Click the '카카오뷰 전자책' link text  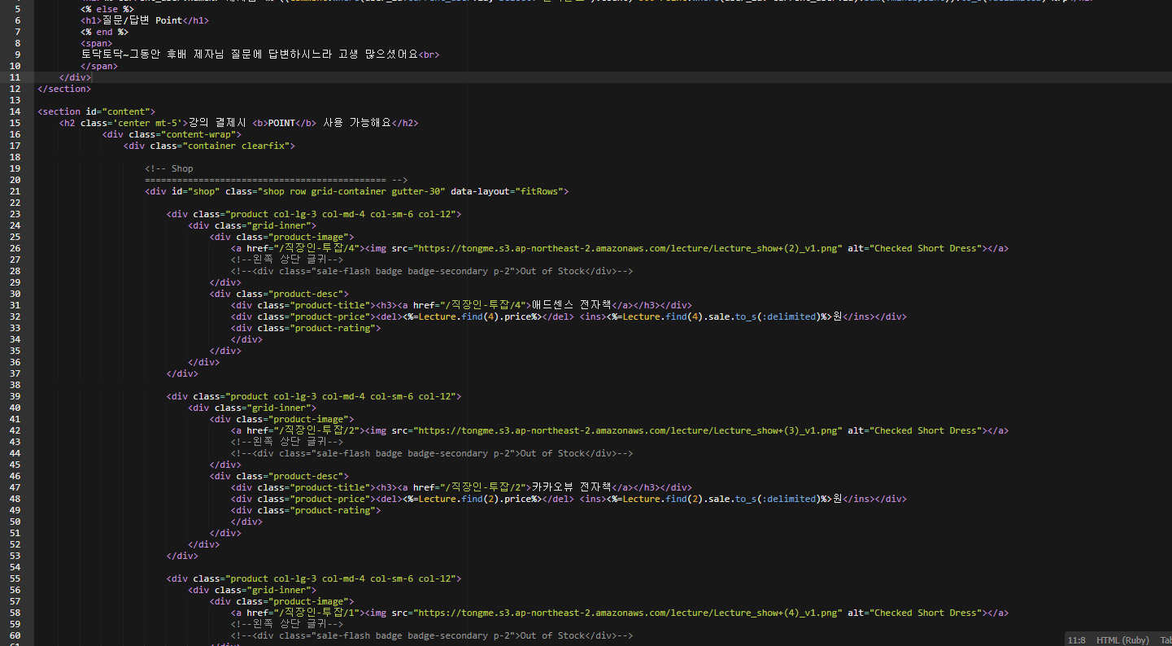pyautogui.click(x=572, y=487)
